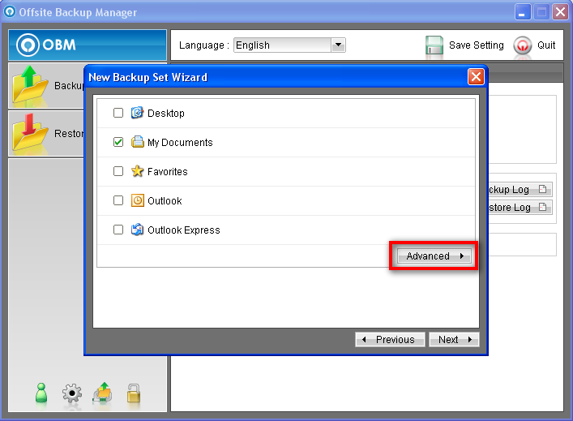
Task: Close the New Backup Set Wizard dialog
Action: tap(476, 77)
